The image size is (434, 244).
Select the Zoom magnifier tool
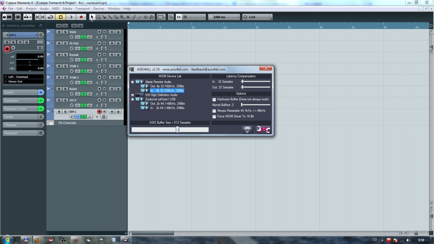point(122,17)
